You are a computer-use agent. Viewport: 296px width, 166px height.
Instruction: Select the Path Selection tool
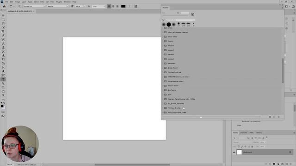coord(3,83)
